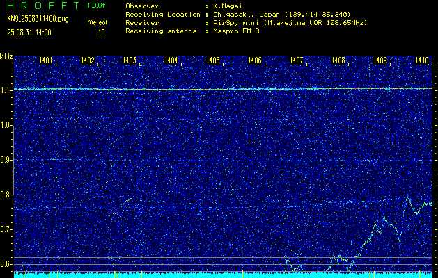Click the 1401 time marker
The width and height of the screenshot is (438, 278).
coord(45,60)
